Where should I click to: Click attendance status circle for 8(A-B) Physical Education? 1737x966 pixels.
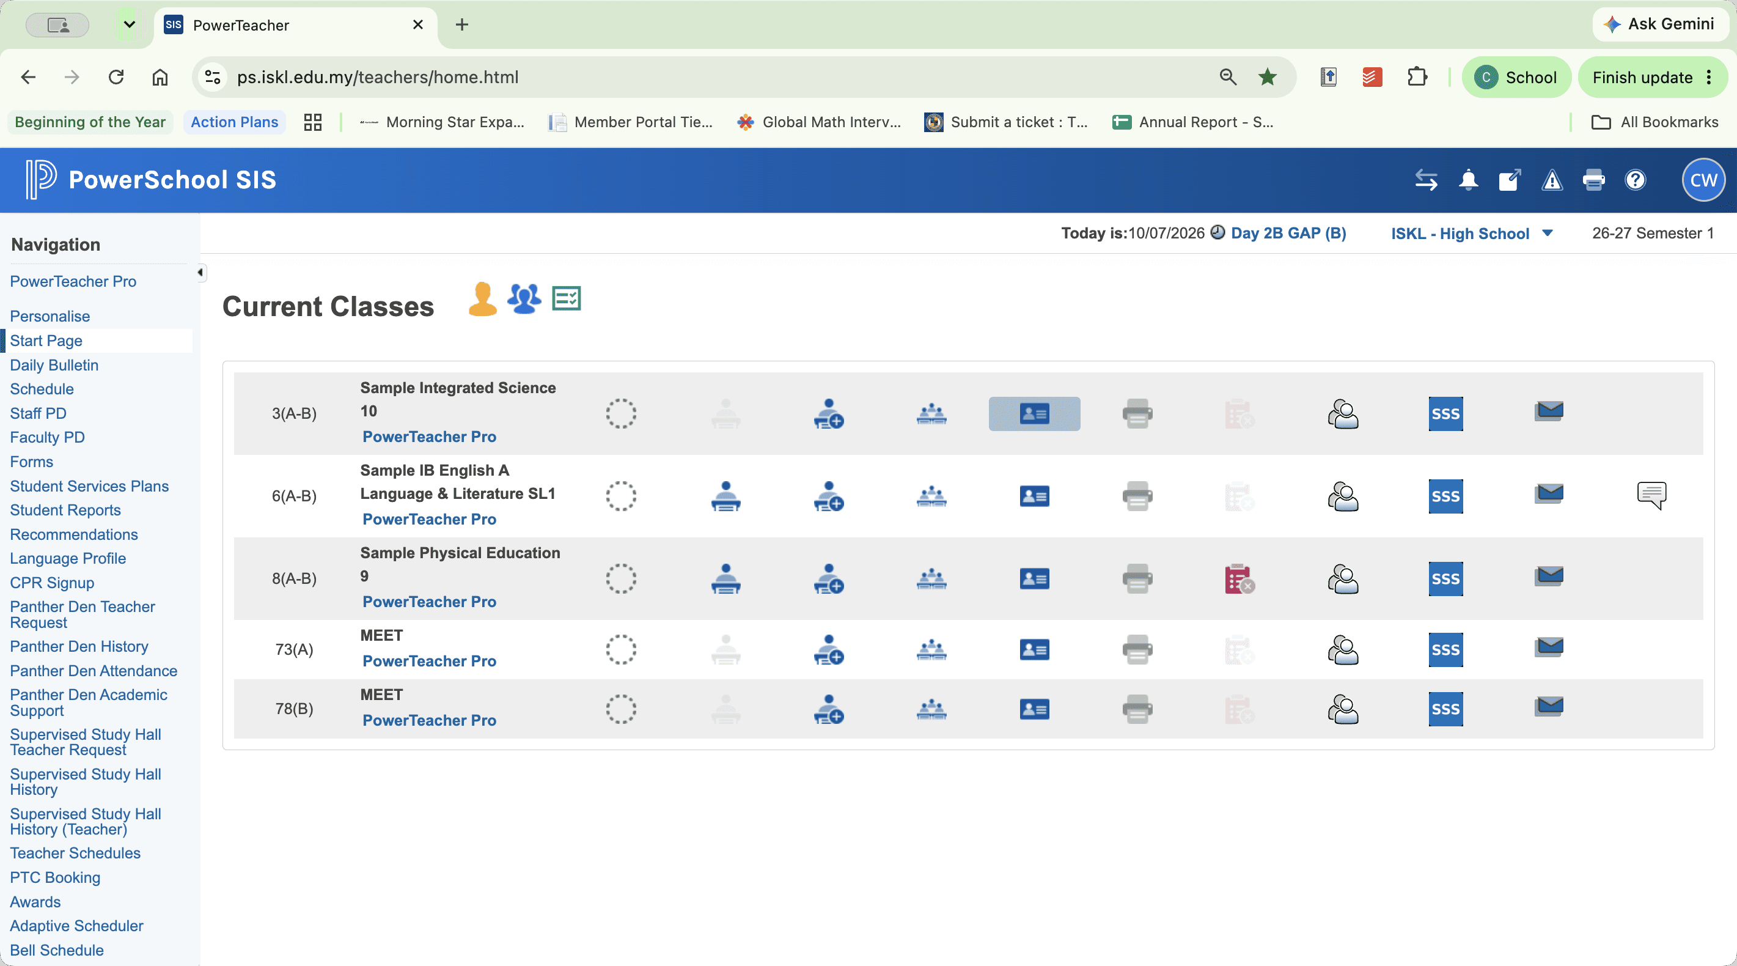620,579
